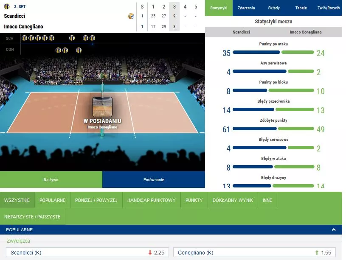The width and height of the screenshot is (346, 260).
Task: Click the SCA timeline row label
Action: [x=9, y=38]
